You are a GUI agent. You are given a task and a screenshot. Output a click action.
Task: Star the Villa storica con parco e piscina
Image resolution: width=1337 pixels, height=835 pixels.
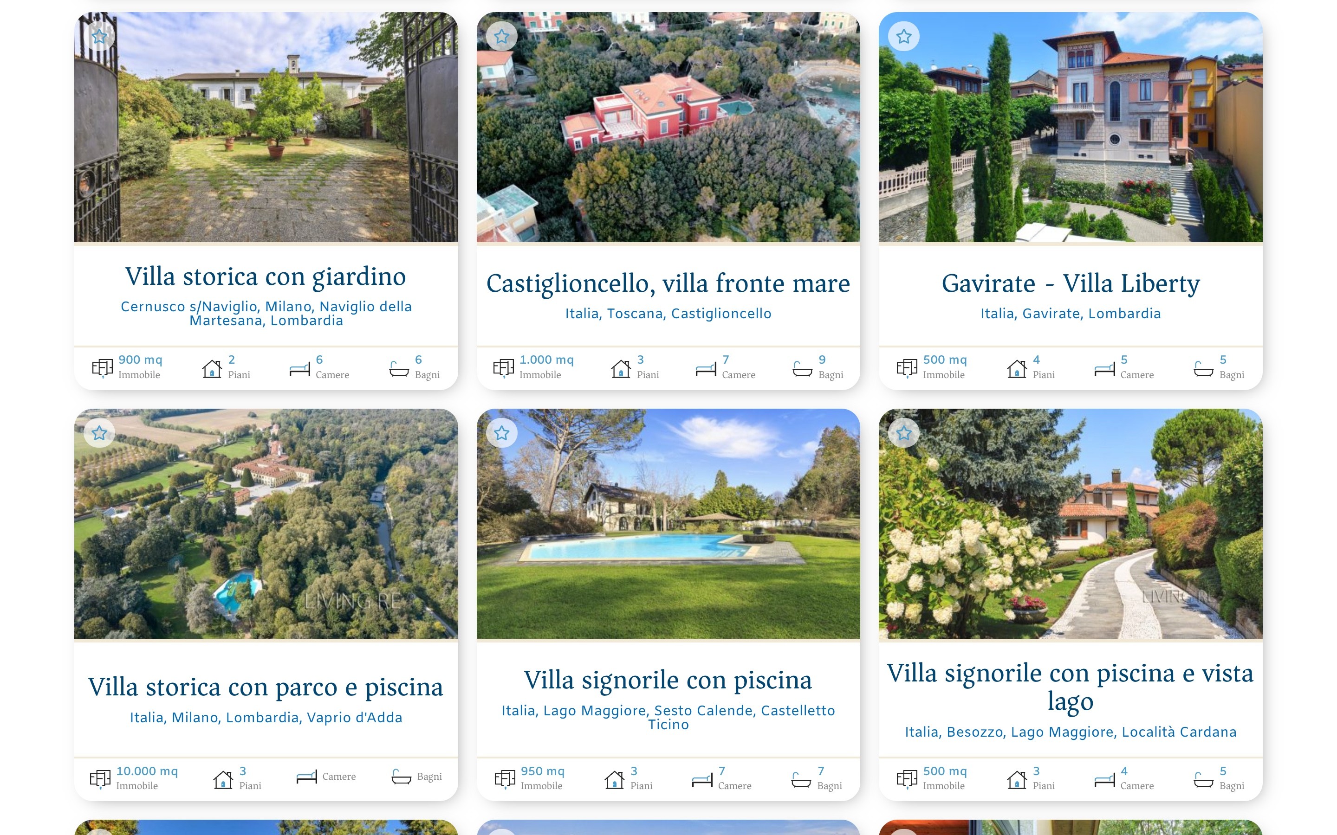coord(99,433)
